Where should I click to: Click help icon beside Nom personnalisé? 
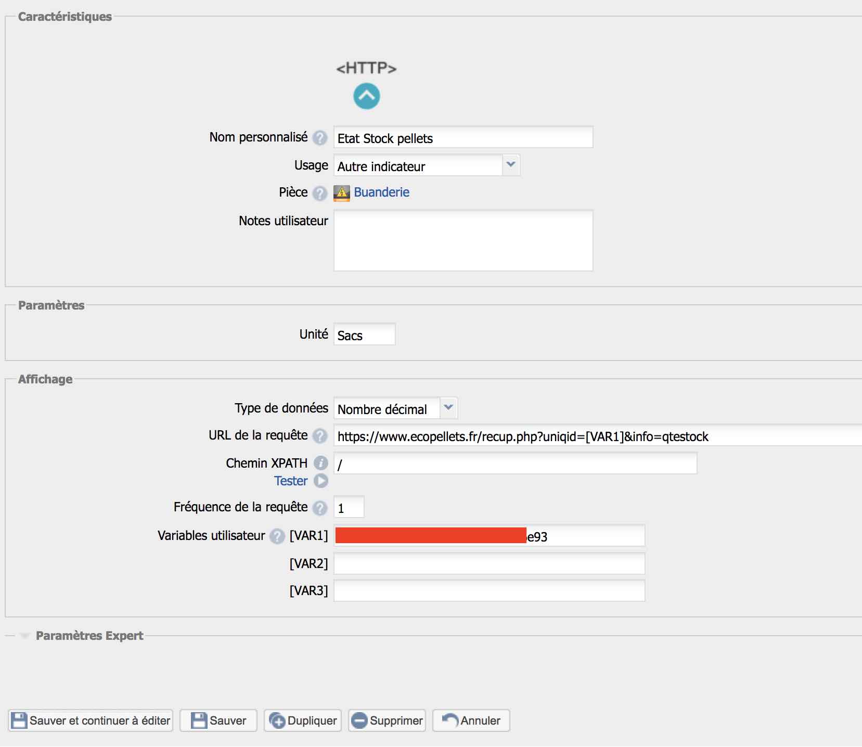tap(320, 138)
